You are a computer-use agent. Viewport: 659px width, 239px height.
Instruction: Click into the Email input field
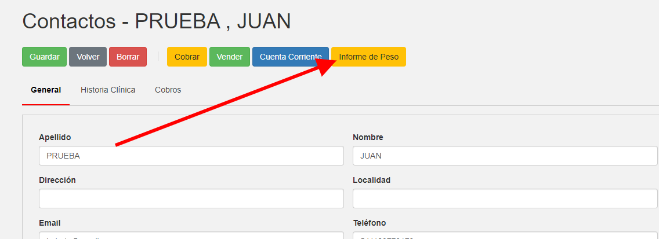click(x=191, y=236)
